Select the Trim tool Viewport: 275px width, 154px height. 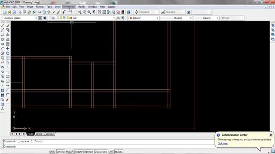[8, 67]
